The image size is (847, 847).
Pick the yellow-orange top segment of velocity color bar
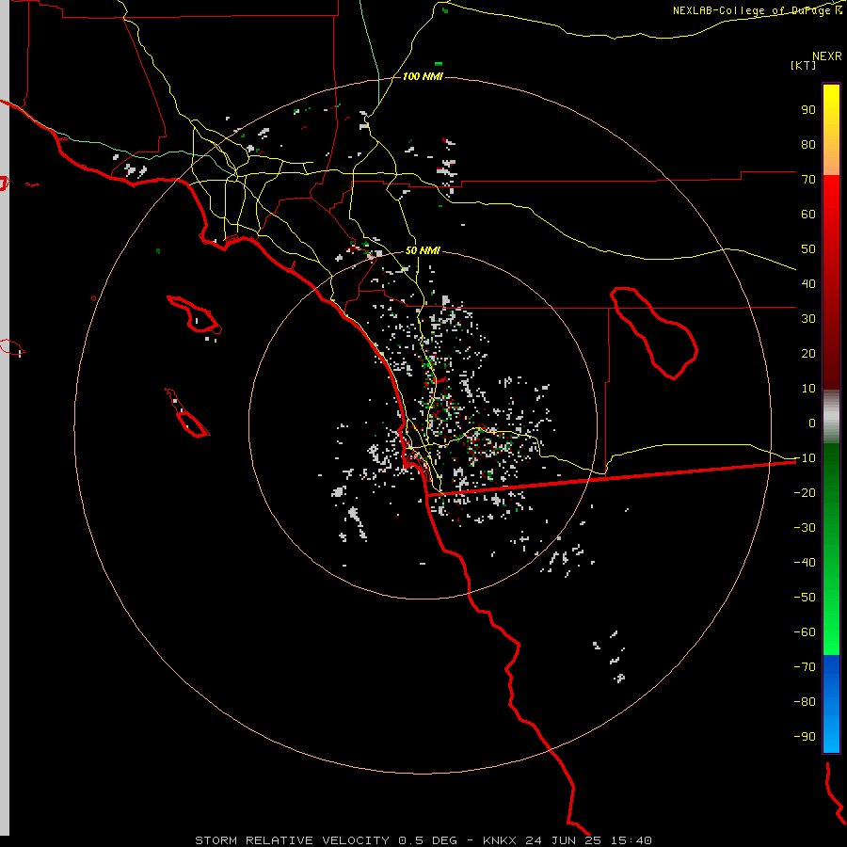(831, 130)
